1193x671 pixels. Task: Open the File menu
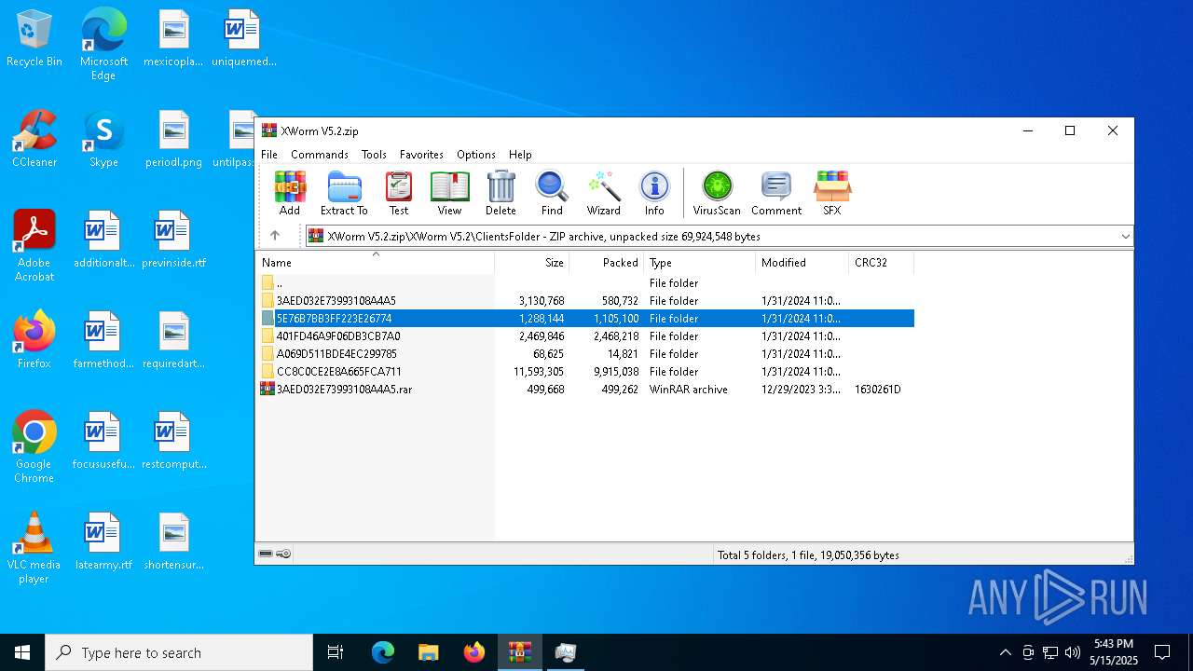click(x=269, y=155)
